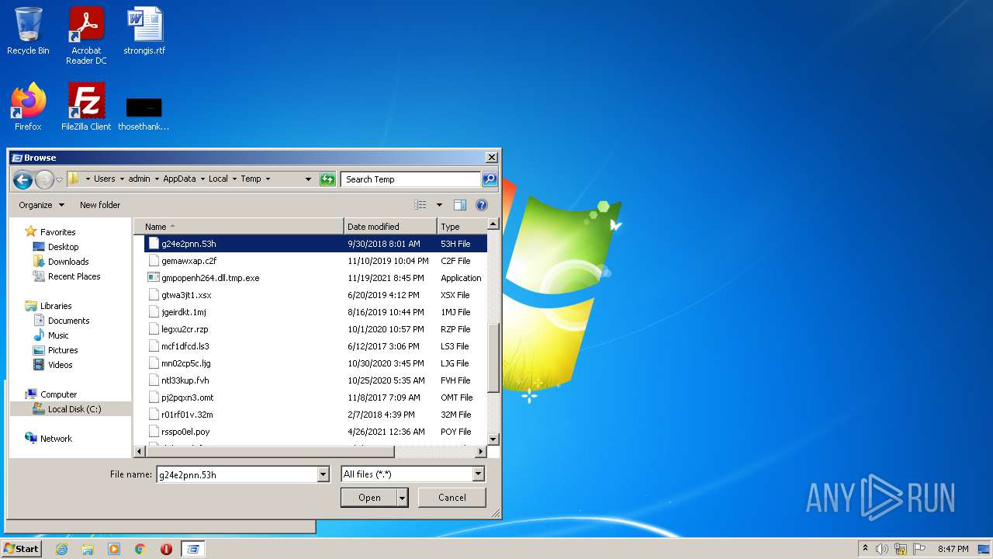Show hidden tray icons arrow
Screen dimensions: 993x559
865,549
